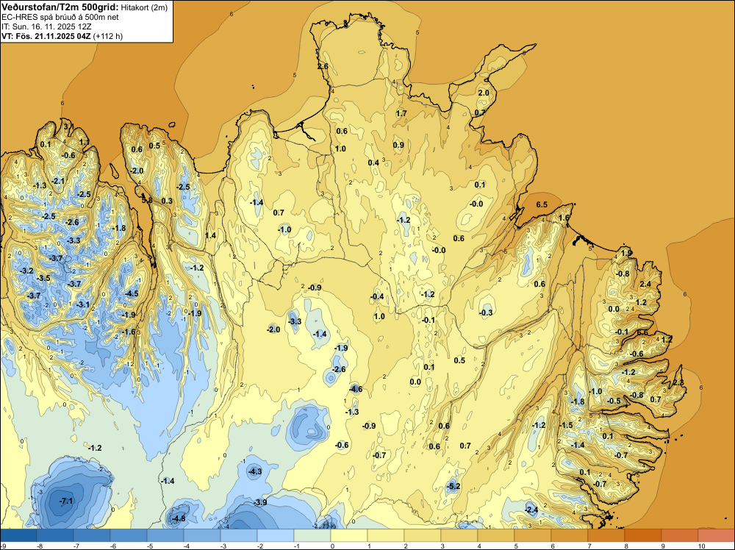Viewport: 735px width, 550px height.
Task: Click the legend tick label 10
Action: (x=702, y=546)
